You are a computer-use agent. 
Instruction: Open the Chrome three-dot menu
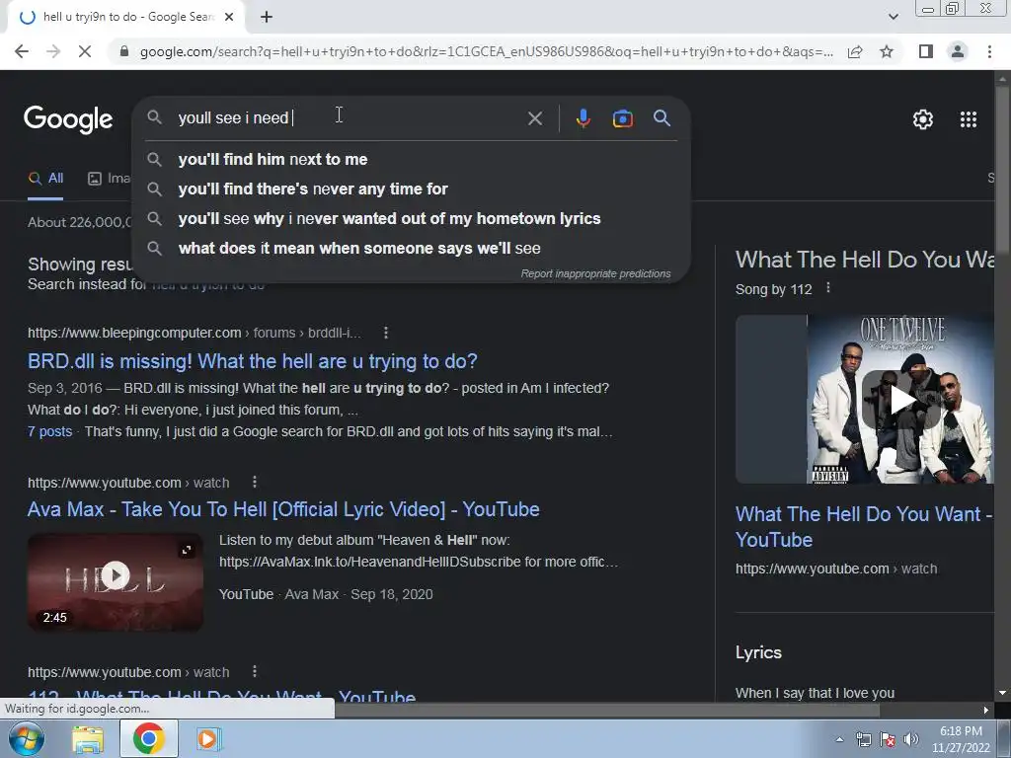point(989,51)
